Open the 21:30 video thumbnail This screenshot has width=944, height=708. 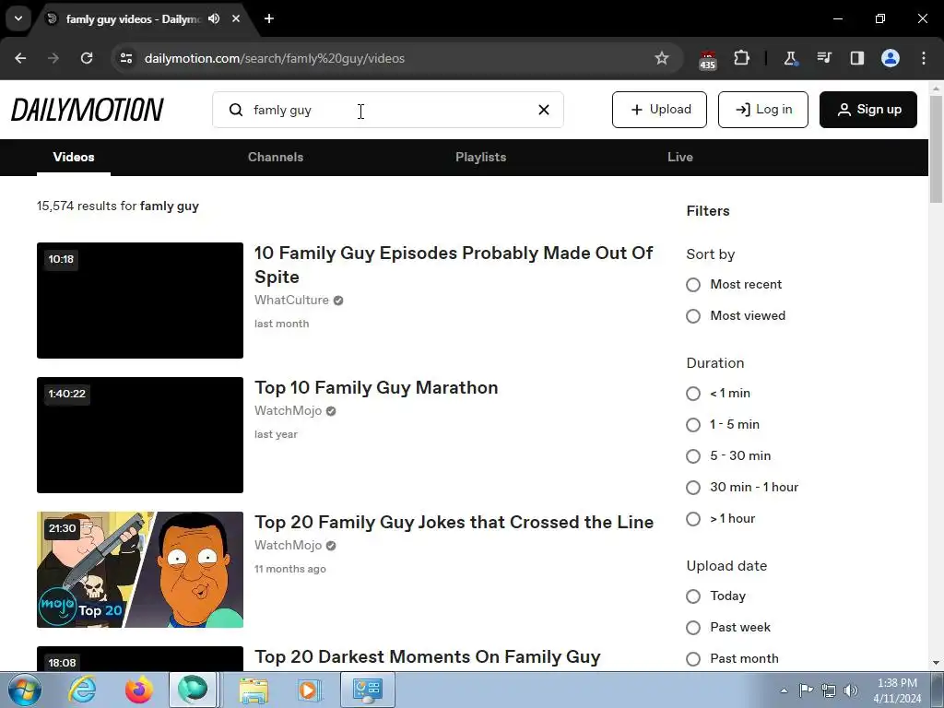coord(140,570)
